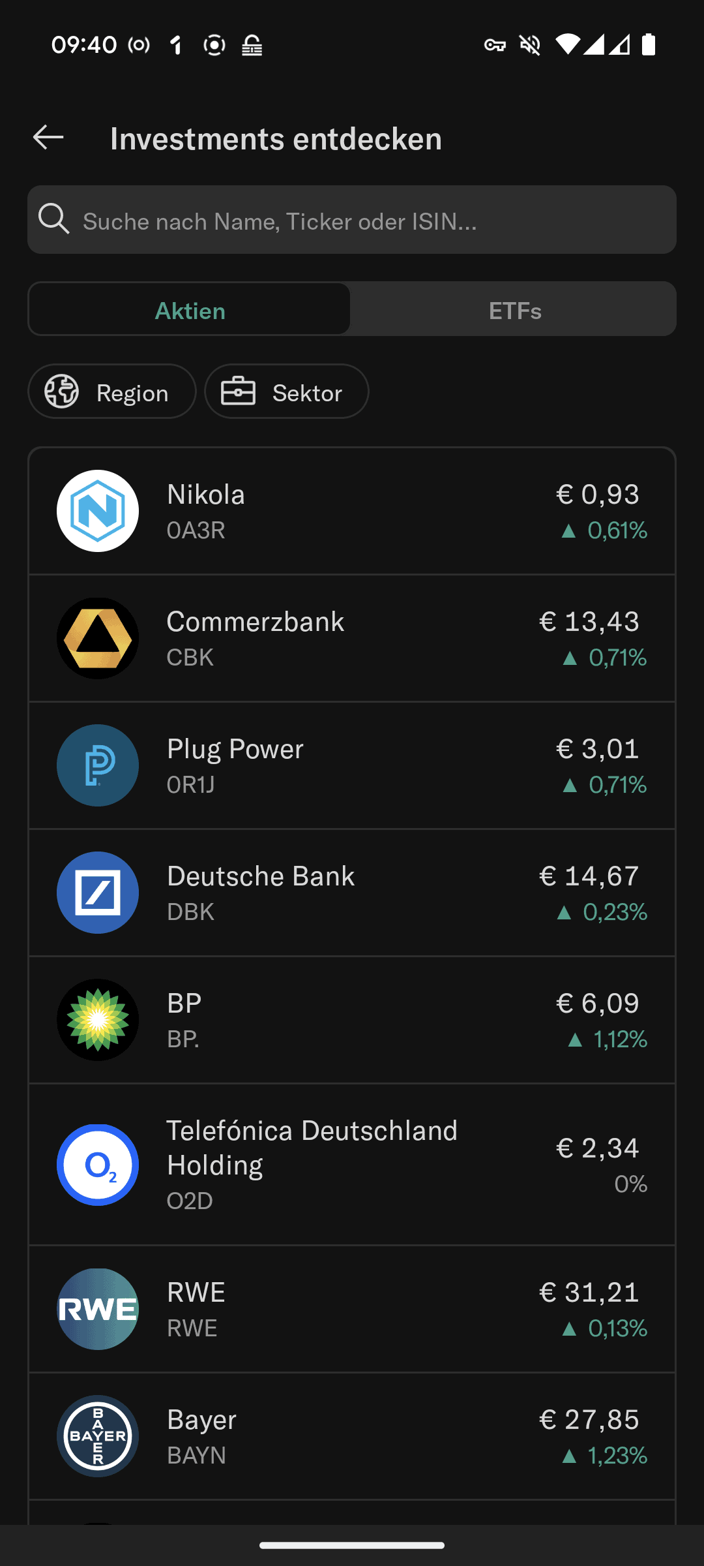Click the RWE logo icon

pos(98,1309)
